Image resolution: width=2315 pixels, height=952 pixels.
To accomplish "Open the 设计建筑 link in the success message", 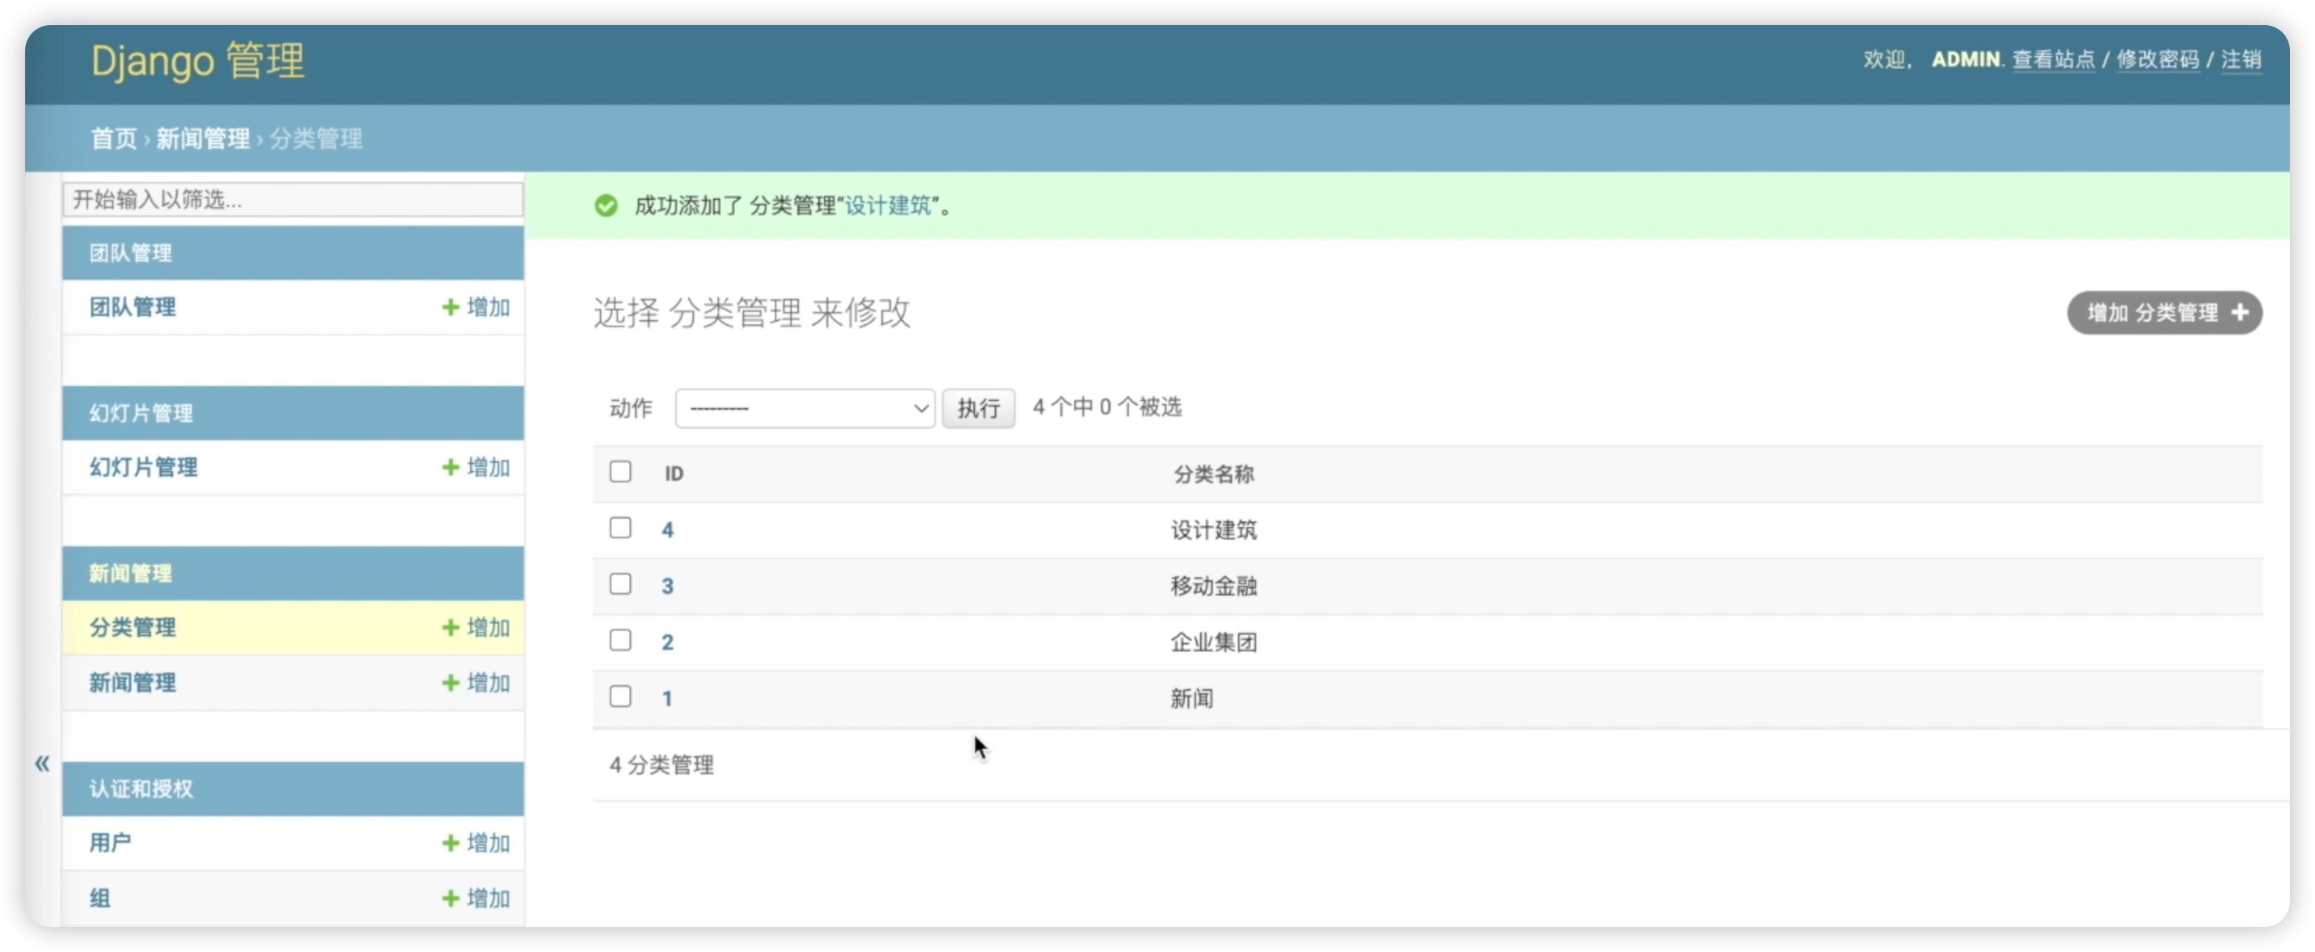I will tap(888, 205).
